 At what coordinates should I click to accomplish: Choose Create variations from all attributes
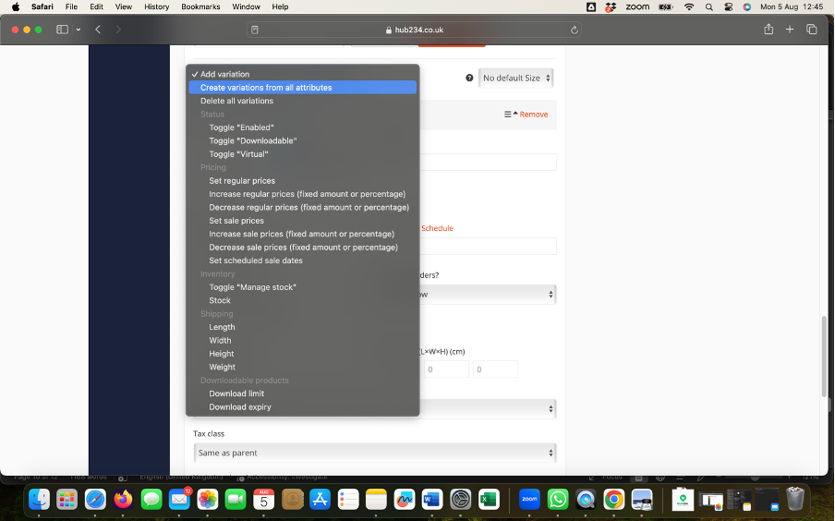266,88
